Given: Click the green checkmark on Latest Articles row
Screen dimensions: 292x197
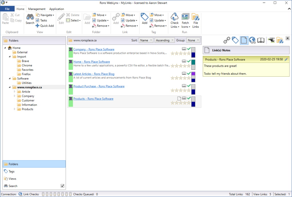Looking at the screenshot, I should pos(189,73).
